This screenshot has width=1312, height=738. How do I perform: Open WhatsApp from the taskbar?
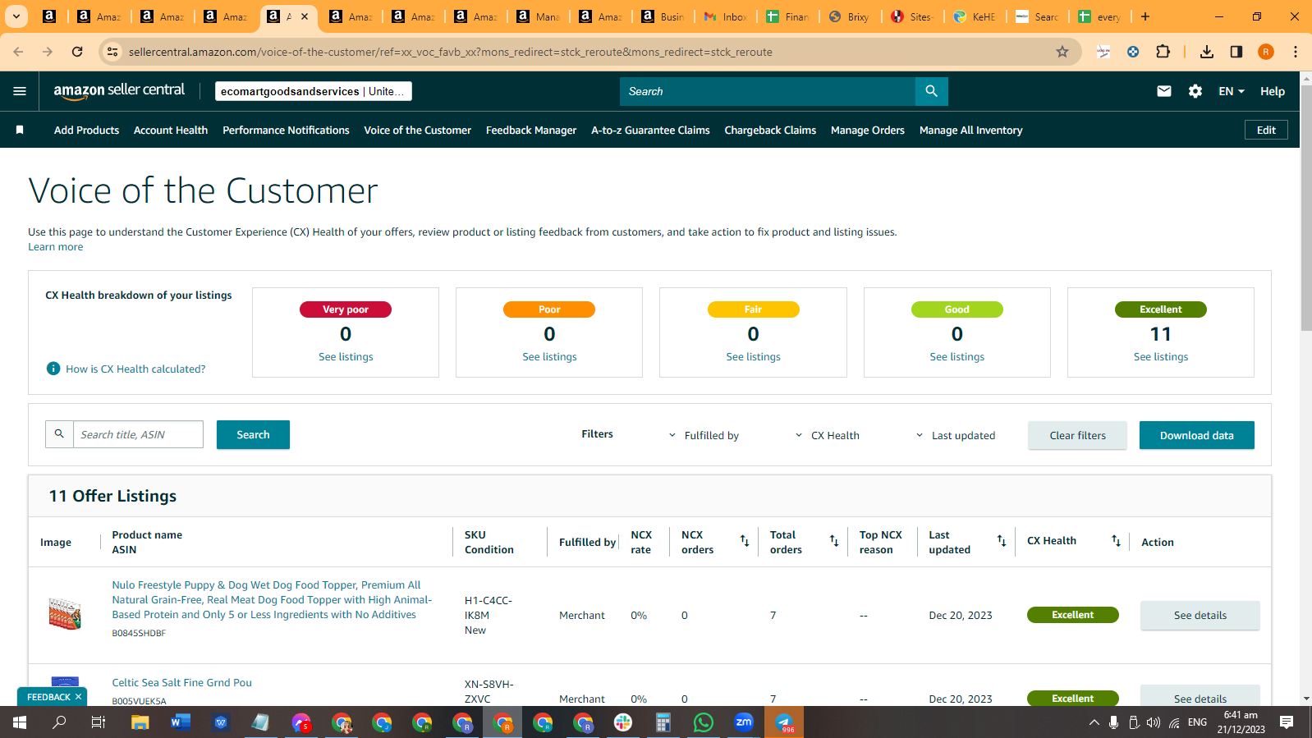pos(704,722)
